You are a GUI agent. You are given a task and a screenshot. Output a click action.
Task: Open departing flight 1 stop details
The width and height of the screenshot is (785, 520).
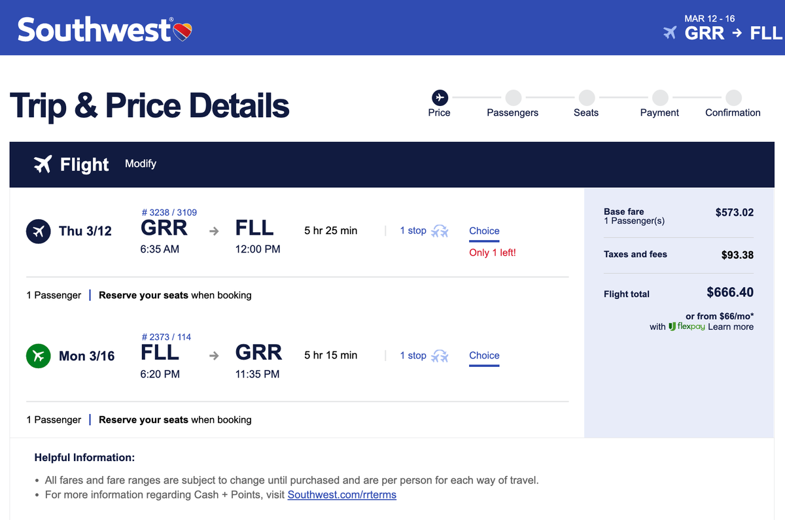[413, 230]
